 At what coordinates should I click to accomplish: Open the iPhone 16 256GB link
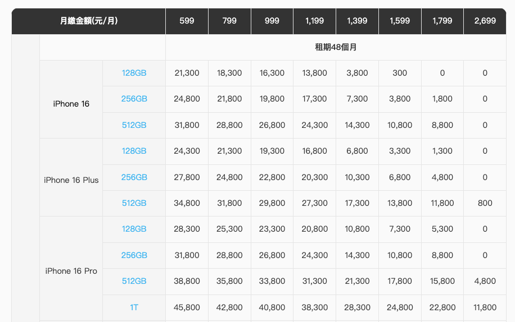(x=134, y=99)
